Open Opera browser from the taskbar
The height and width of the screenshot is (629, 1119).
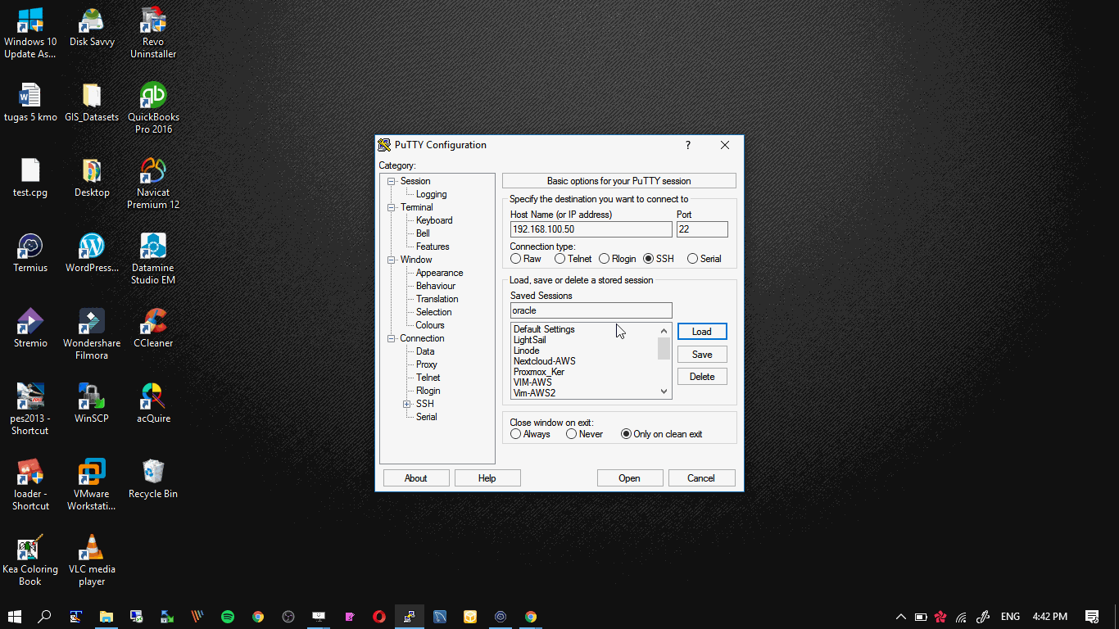point(379,617)
